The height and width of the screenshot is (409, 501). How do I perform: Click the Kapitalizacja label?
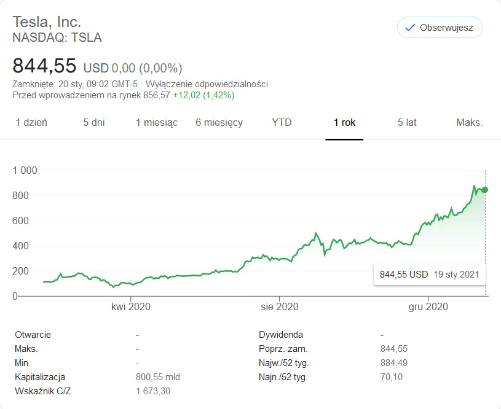click(x=40, y=377)
